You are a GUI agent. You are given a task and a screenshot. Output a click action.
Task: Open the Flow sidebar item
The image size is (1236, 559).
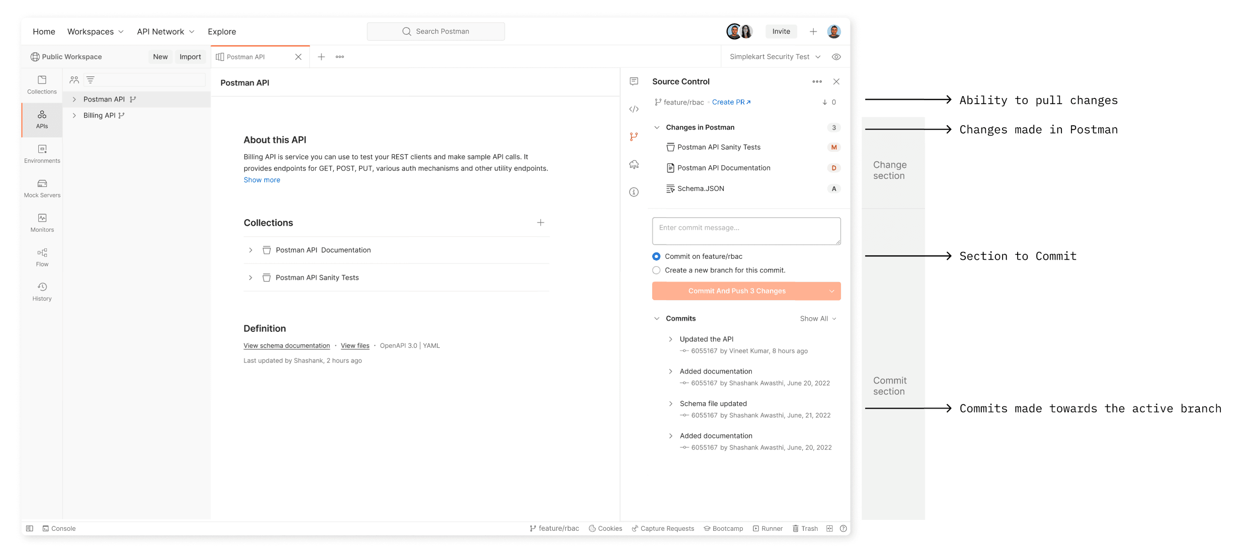pyautogui.click(x=42, y=257)
